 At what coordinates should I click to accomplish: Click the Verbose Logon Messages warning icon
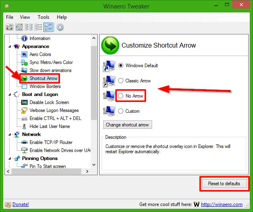[x=24, y=110]
